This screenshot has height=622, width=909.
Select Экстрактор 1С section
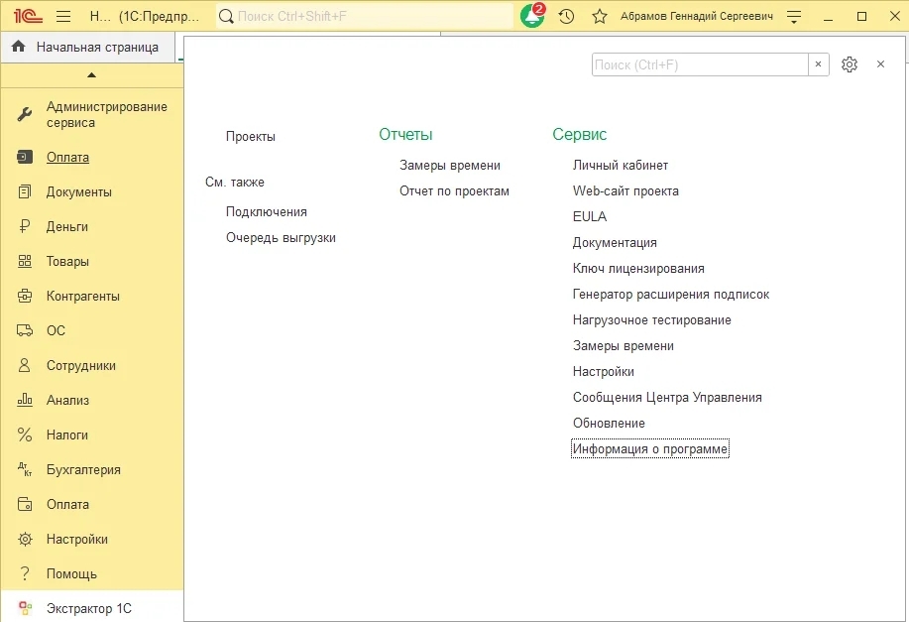[88, 608]
